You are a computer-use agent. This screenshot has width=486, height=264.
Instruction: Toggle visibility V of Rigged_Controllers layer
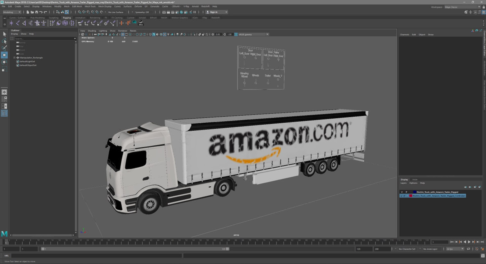coord(401,196)
